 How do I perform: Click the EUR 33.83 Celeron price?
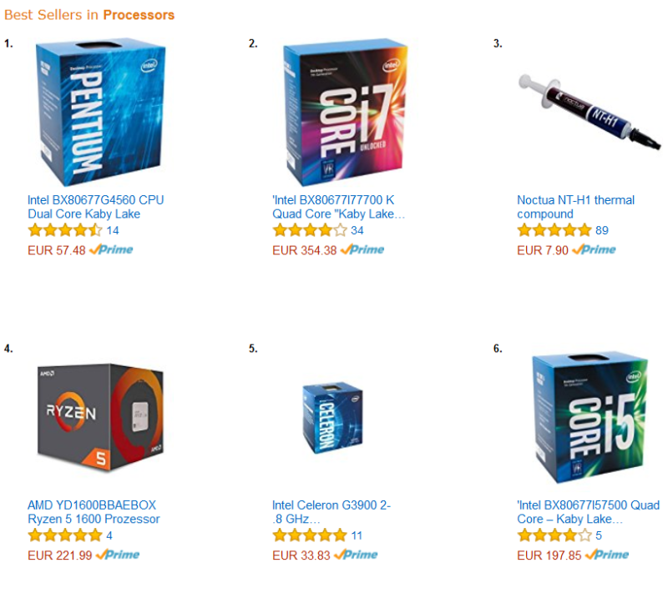pyautogui.click(x=301, y=555)
